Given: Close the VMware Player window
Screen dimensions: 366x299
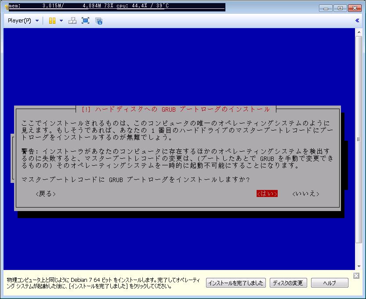Looking at the screenshot, I should 354,8.
